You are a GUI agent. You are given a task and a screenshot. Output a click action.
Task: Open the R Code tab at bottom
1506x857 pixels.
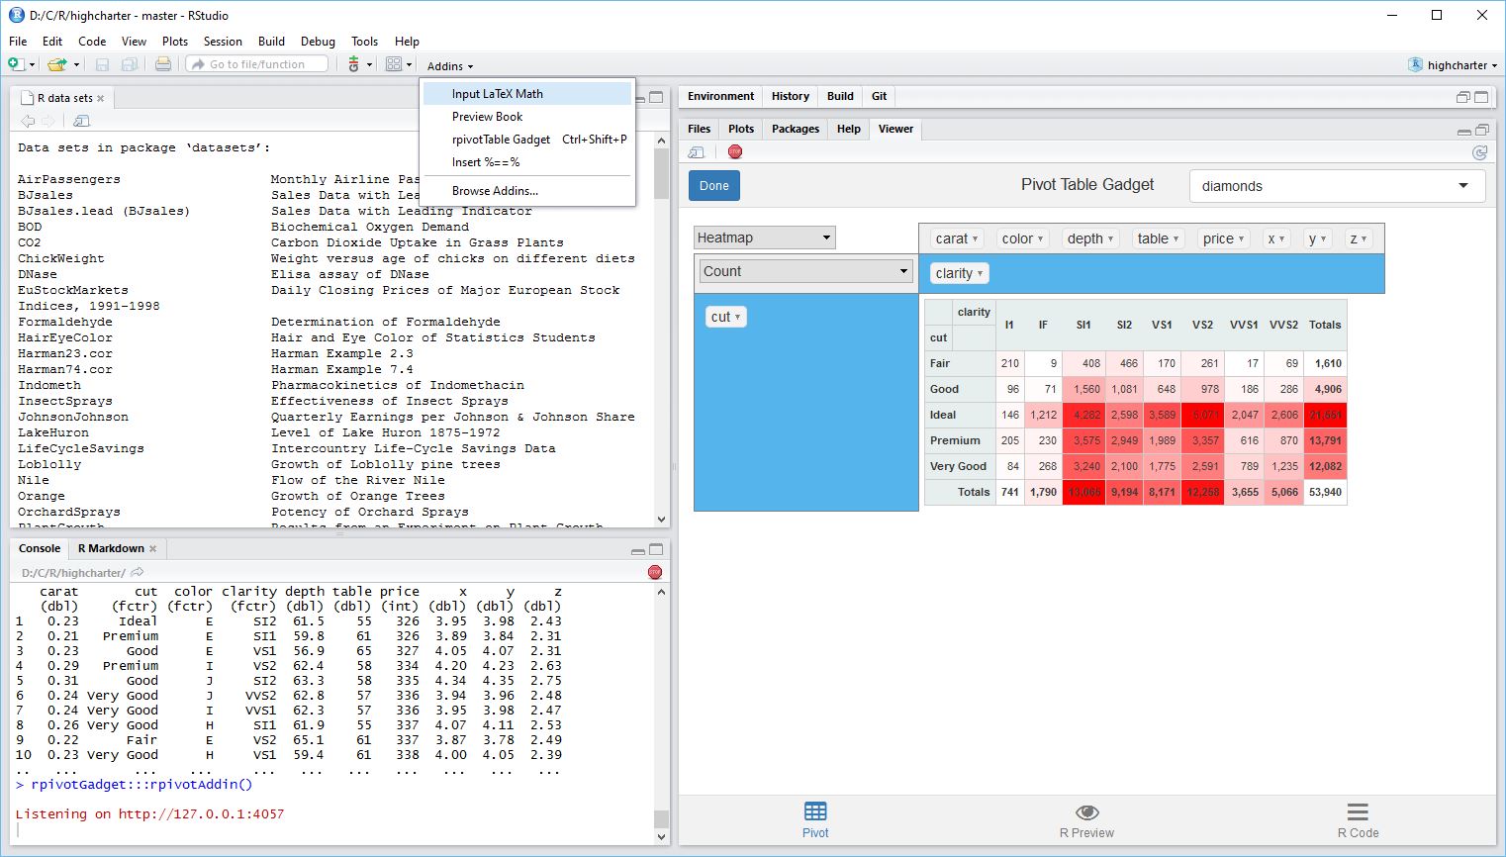pyautogui.click(x=1358, y=820)
